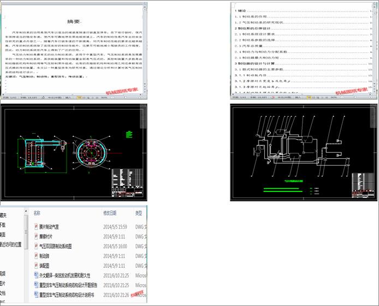379x306 pixels.
Task: Click proofing icon in contents window status bar
Action: pyautogui.click(x=274, y=98)
